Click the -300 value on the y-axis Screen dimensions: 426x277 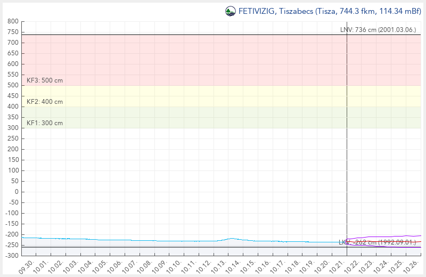click(x=12, y=256)
